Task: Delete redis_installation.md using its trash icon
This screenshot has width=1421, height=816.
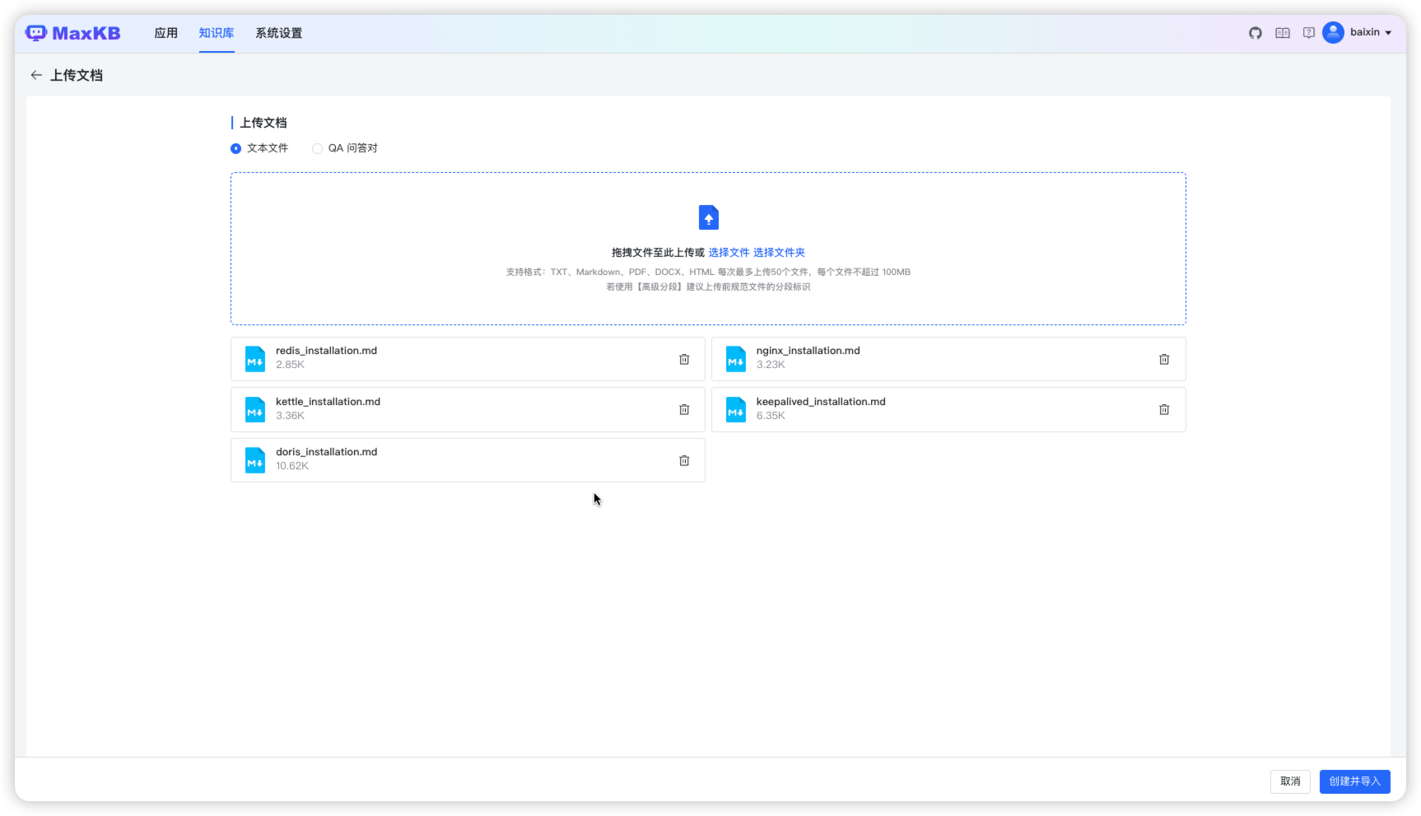Action: 684,359
